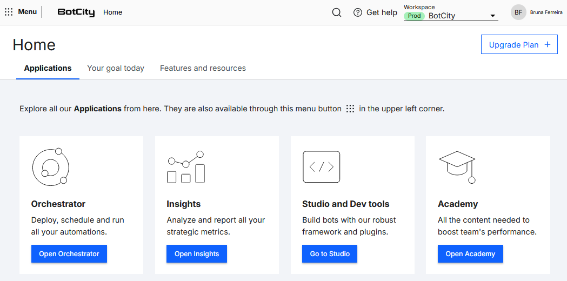
Task: Click the Go to Studio button
Action: 330,254
